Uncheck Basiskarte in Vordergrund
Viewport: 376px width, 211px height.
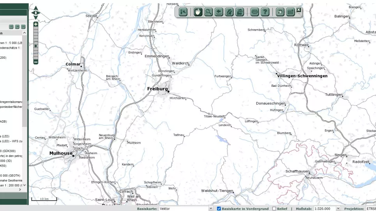point(219,209)
